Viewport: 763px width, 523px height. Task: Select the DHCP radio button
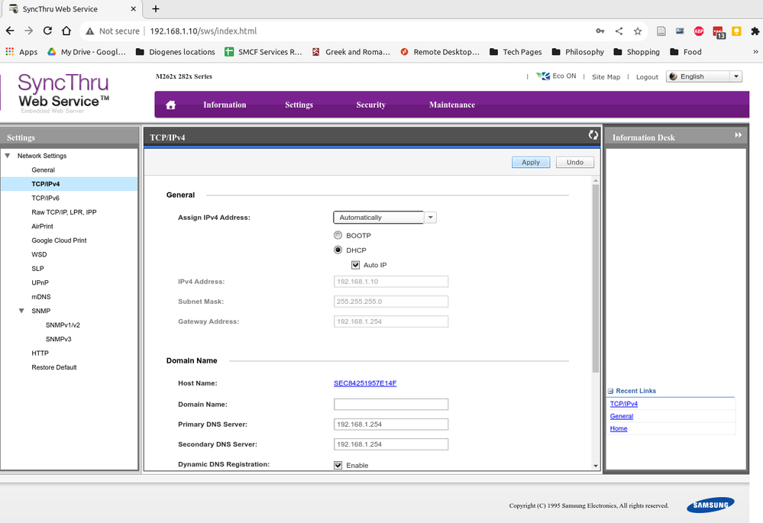(338, 250)
